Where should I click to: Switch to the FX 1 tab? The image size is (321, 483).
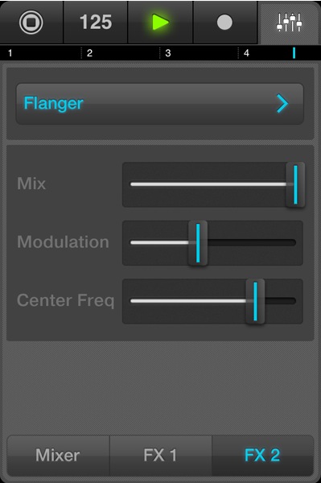[x=161, y=455]
